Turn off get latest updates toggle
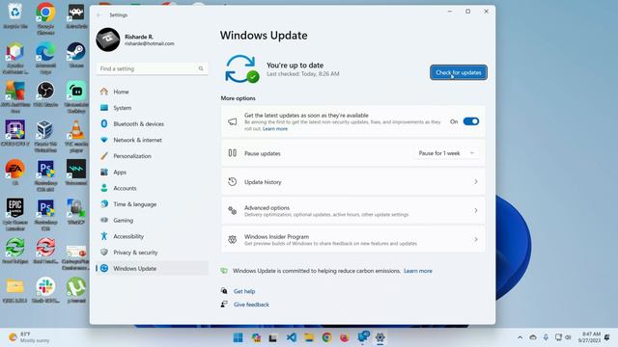 [471, 121]
